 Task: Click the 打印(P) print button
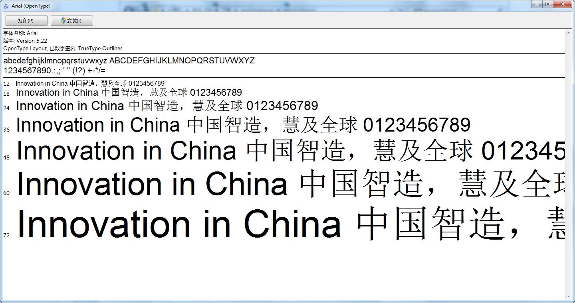pos(26,21)
